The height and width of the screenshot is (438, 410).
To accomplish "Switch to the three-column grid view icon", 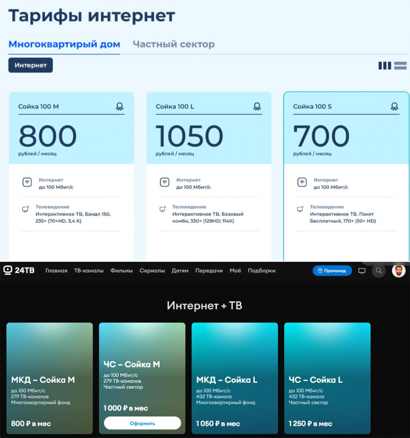I will 385,65.
